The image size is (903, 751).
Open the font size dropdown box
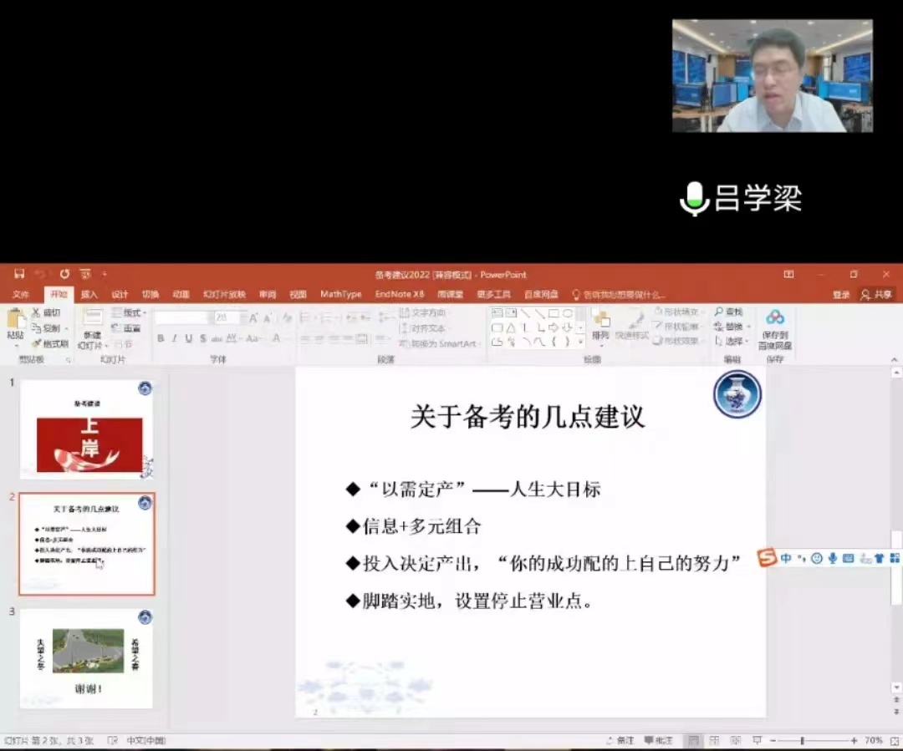[227, 317]
